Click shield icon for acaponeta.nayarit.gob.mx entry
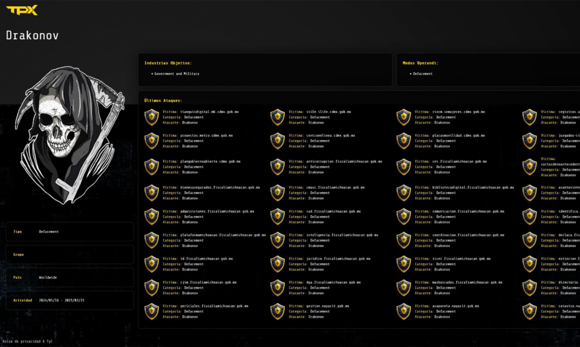Screen dimensions: 580x347 click(403, 311)
